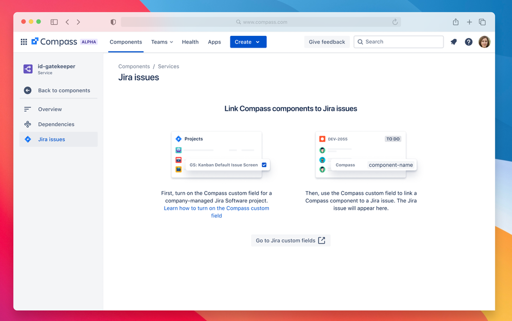512x321 pixels.
Task: Click the Jira issues diamond icon
Action: point(28,139)
